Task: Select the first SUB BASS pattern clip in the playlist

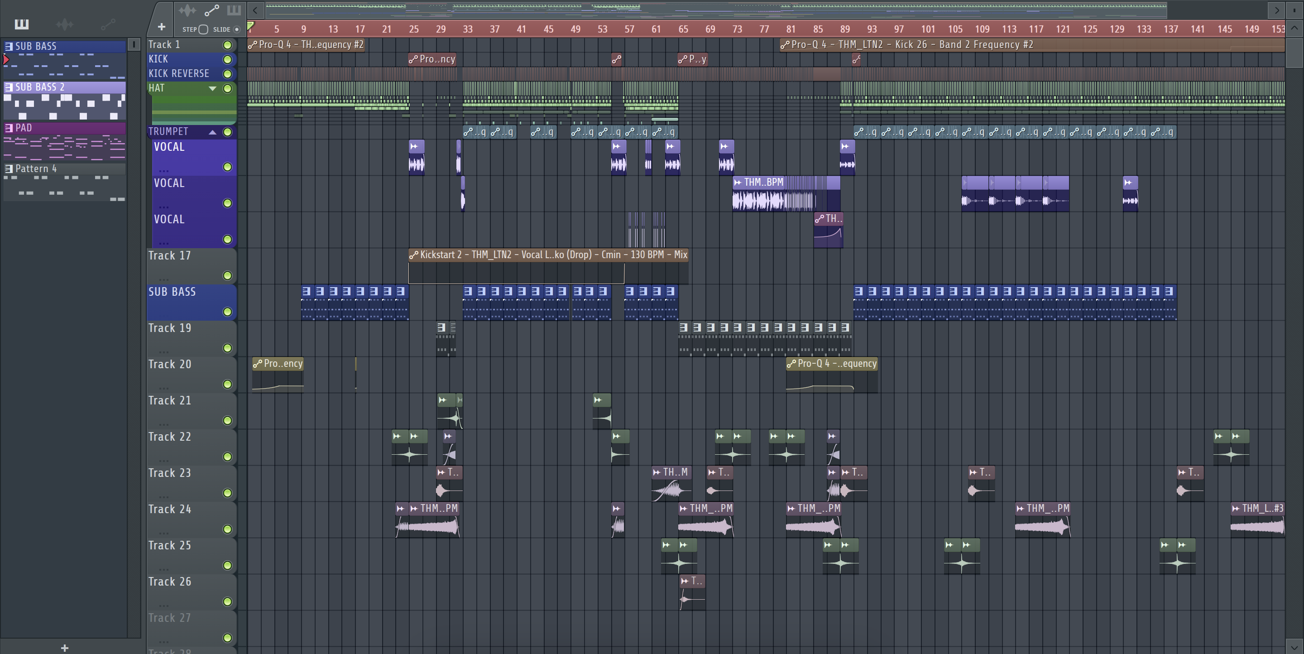Action: [x=307, y=303]
